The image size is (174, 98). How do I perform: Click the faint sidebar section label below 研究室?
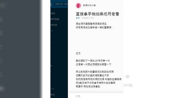pos(52,31)
